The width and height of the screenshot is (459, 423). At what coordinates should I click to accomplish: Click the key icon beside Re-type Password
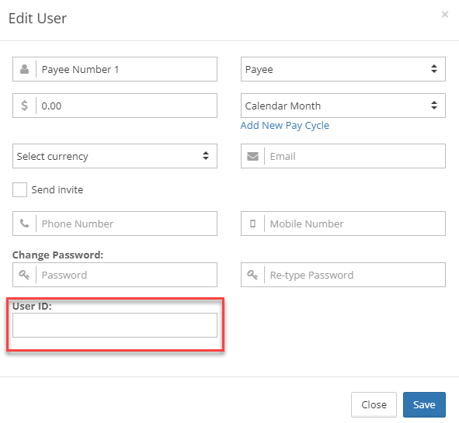pos(252,275)
